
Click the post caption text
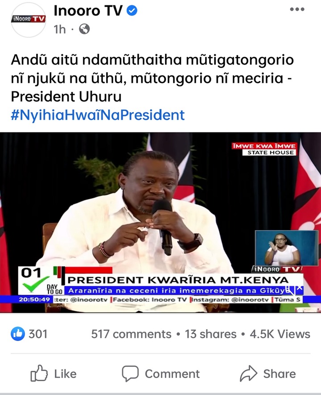click(152, 78)
